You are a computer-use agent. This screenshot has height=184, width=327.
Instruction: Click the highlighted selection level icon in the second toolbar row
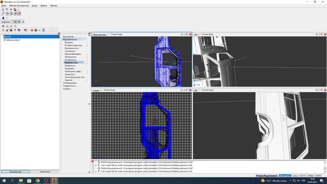pos(19,14)
